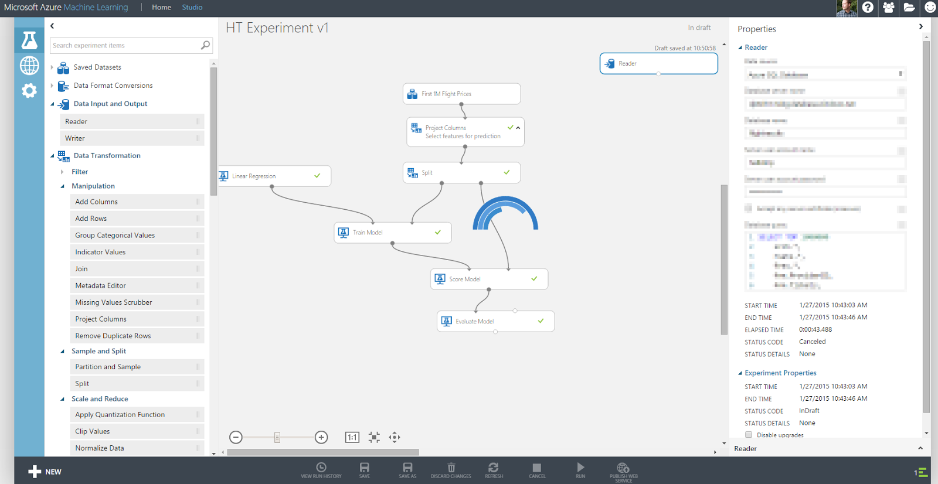Open the Web Services globe icon
The height and width of the screenshot is (484, 938).
[29, 65]
